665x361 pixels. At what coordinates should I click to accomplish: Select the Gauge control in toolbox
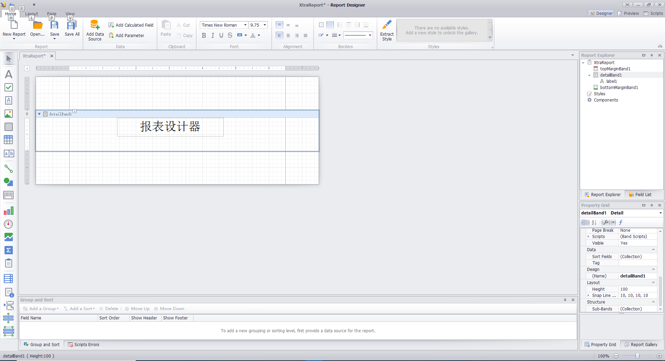[8, 224]
